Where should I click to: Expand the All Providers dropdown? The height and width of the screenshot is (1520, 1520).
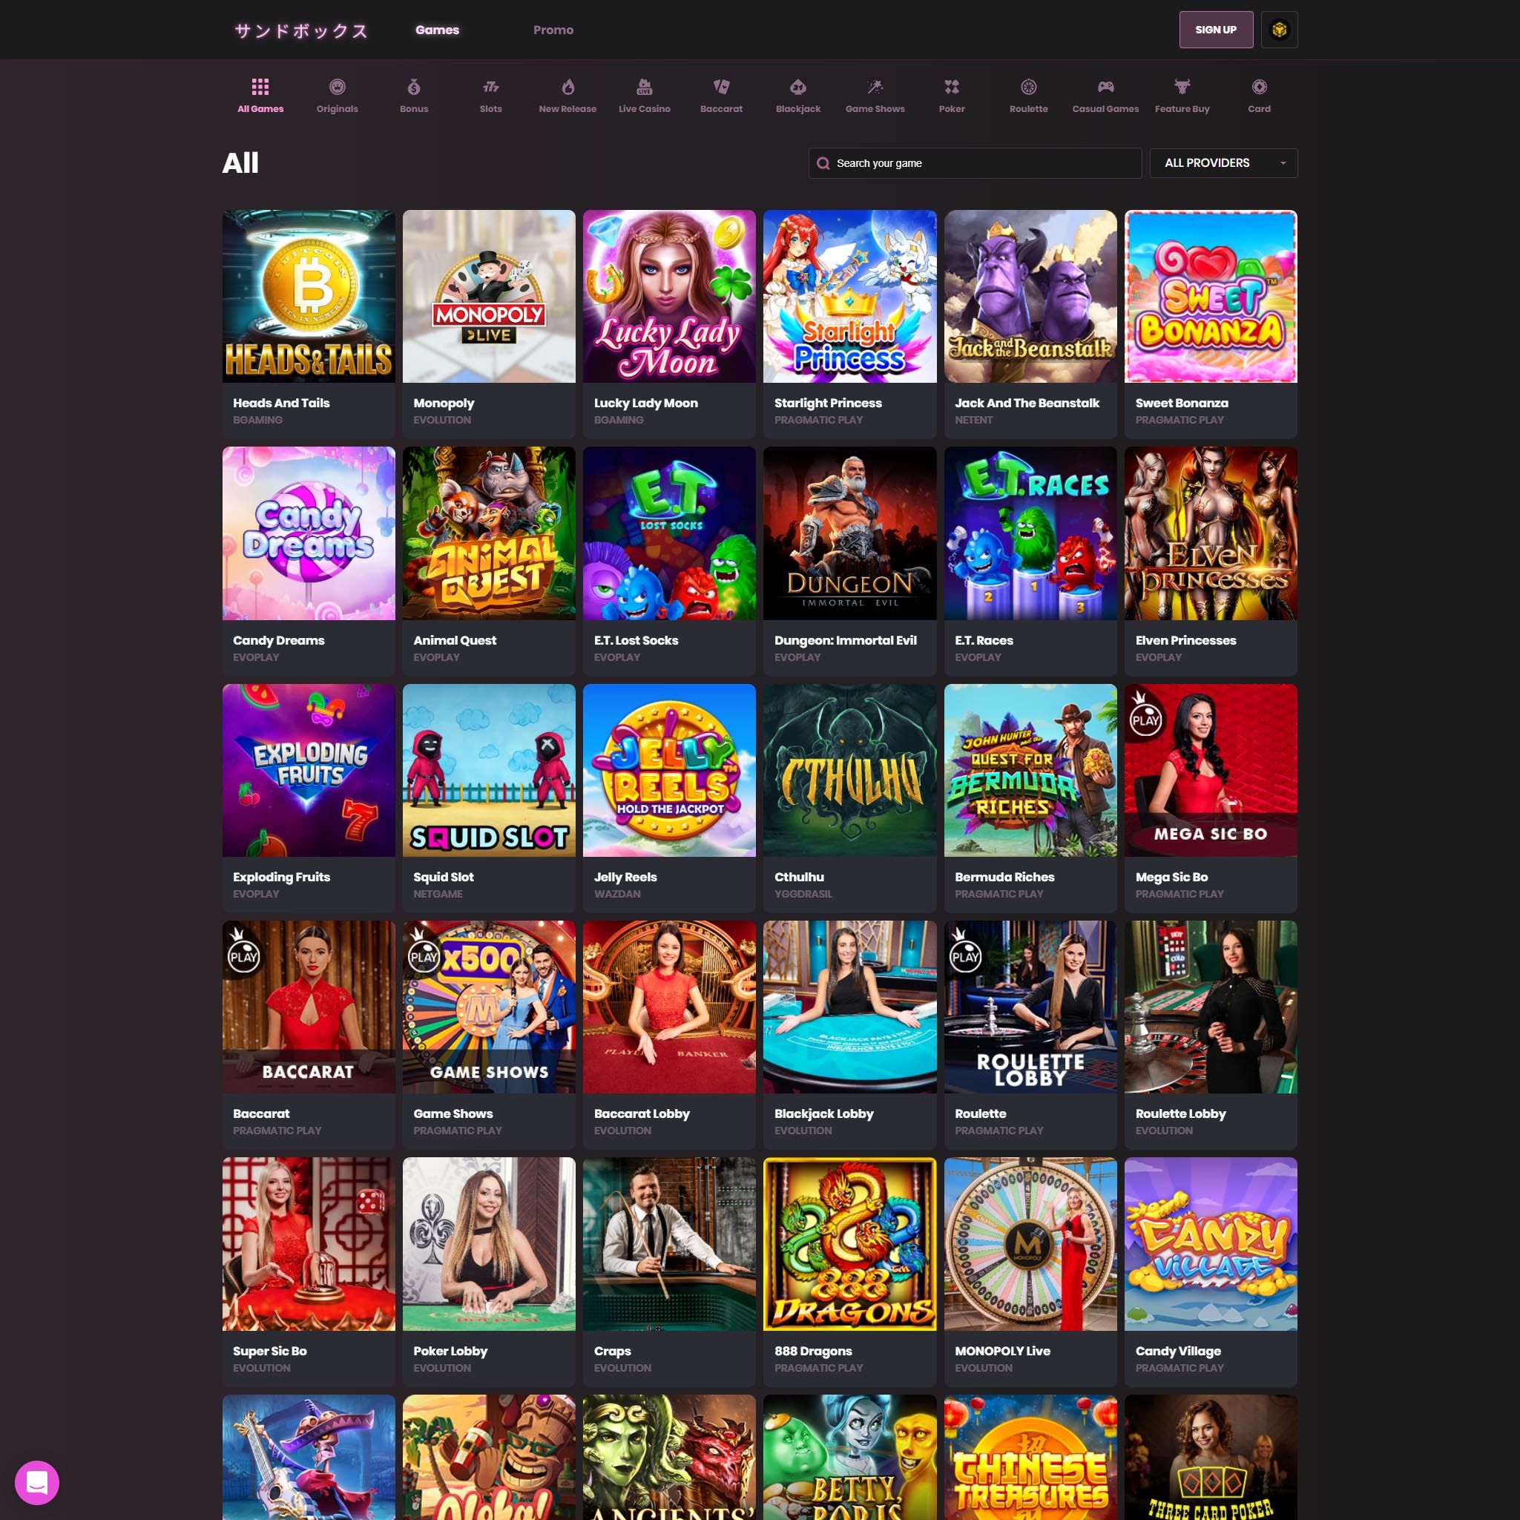pyautogui.click(x=1223, y=163)
